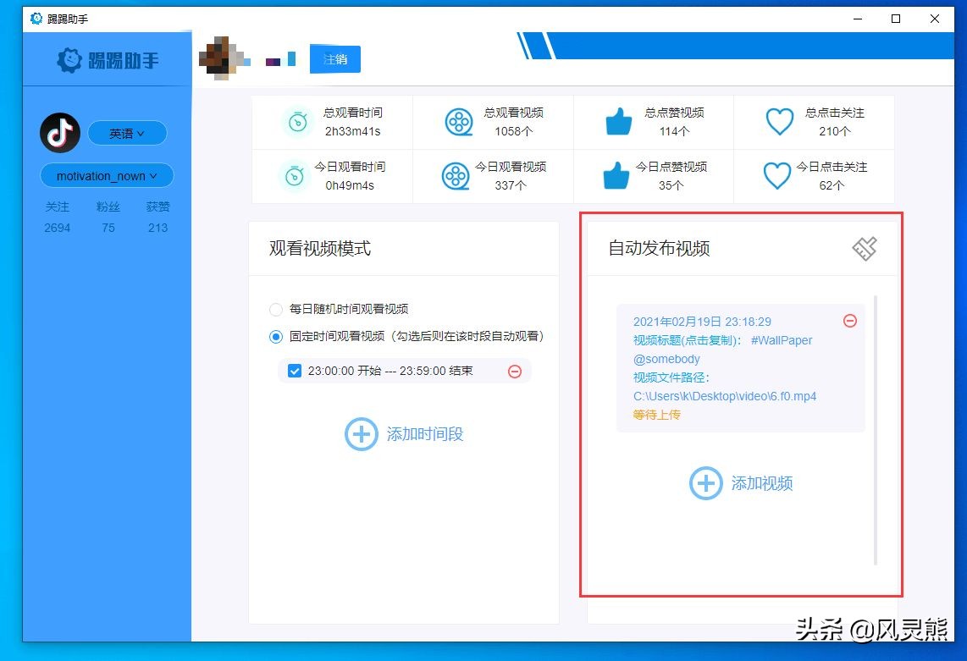Image resolution: width=967 pixels, height=661 pixels.
Task: Click the 等待上传 status text on the video card
Action: [x=656, y=415]
